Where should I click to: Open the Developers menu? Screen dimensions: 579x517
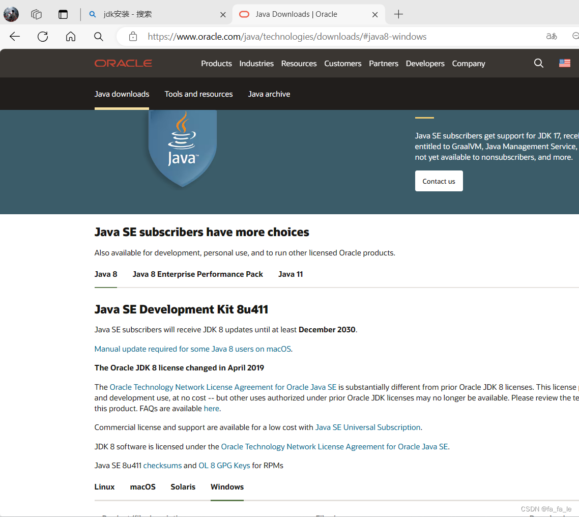pyautogui.click(x=425, y=64)
